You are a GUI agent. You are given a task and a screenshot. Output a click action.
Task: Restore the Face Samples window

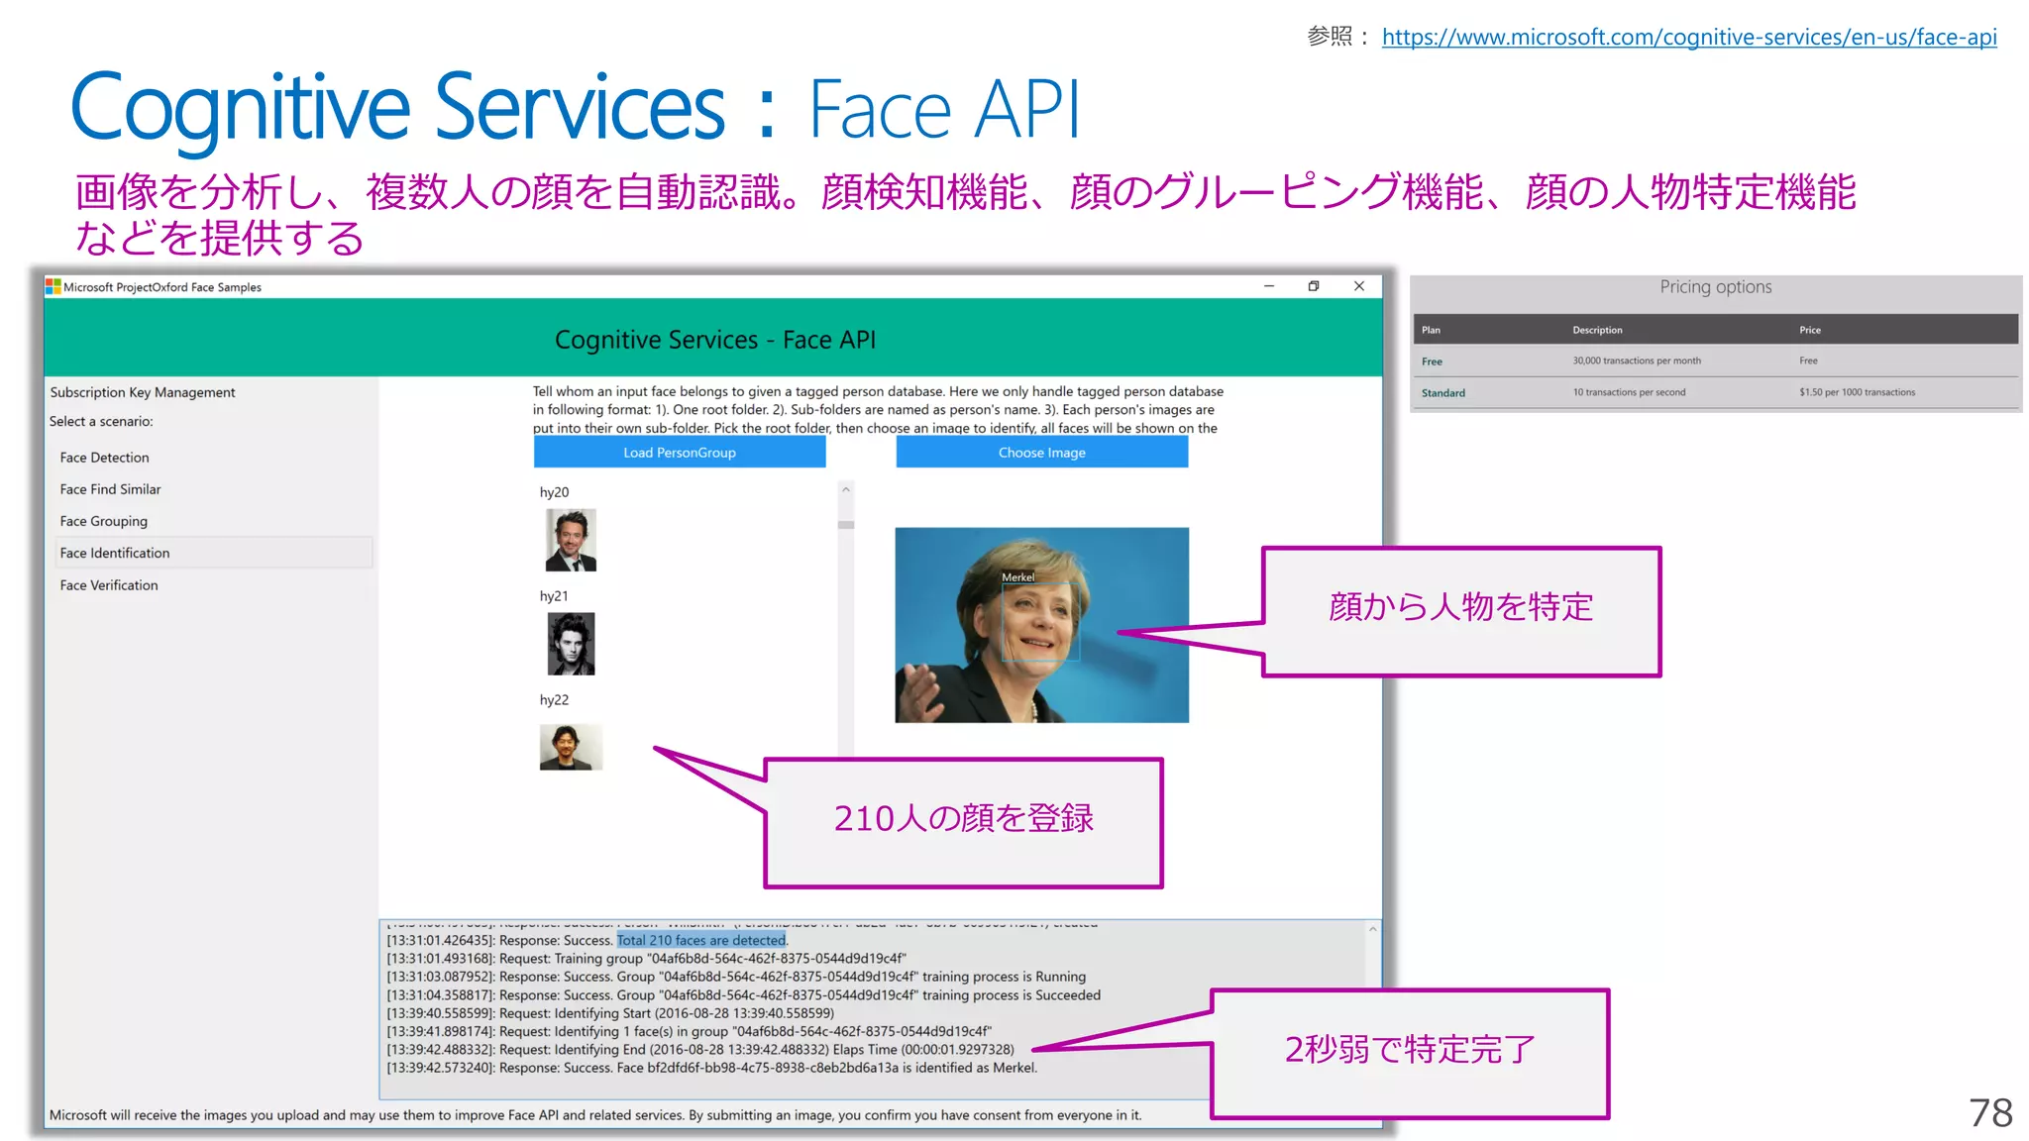pyautogui.click(x=1314, y=286)
